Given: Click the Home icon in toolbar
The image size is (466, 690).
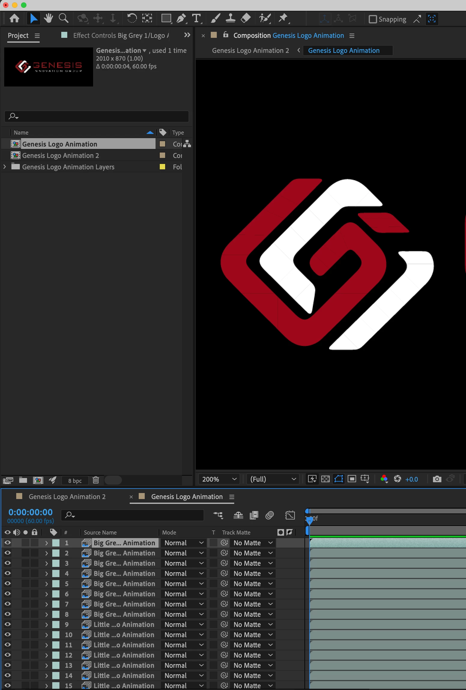Looking at the screenshot, I should 14,19.
